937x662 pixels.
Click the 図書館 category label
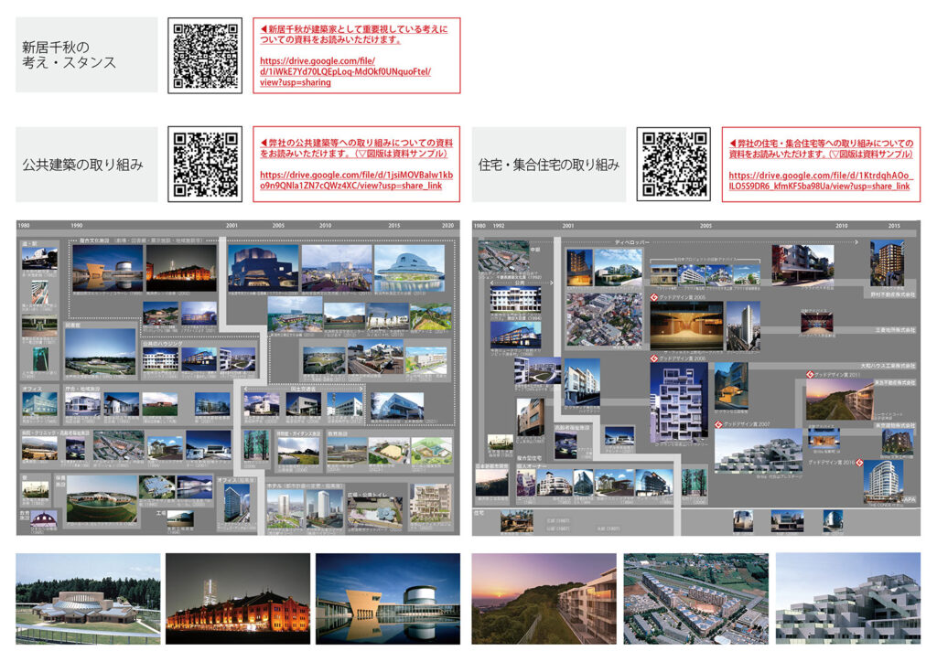click(x=73, y=326)
